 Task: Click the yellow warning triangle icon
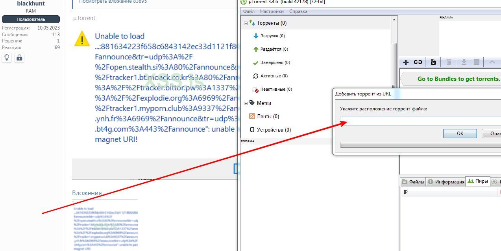point(82,39)
